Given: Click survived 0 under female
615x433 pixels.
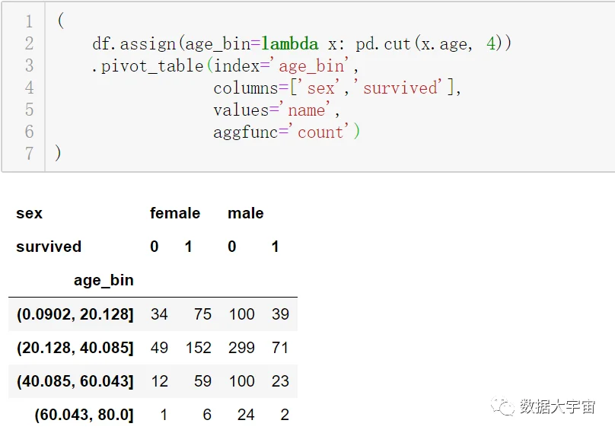Looking at the screenshot, I should click(x=155, y=247).
